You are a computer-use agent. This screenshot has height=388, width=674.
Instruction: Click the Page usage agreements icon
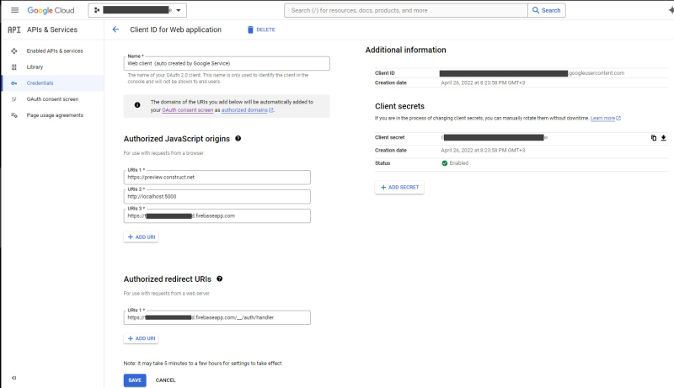14,115
